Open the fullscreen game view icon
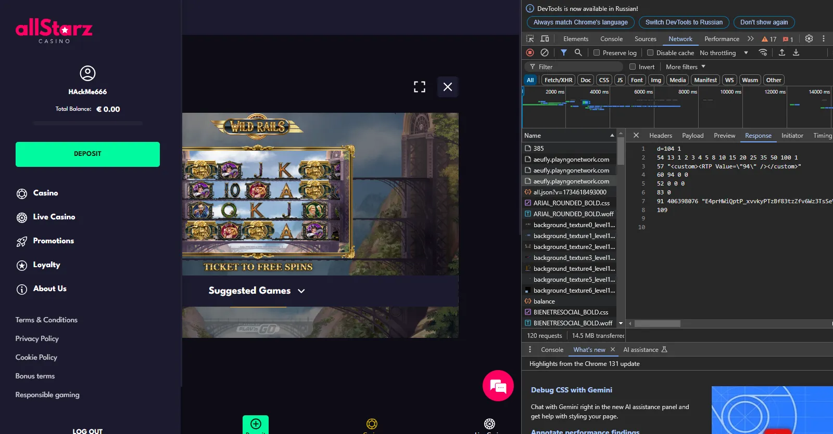The width and height of the screenshot is (833, 434). [x=420, y=87]
